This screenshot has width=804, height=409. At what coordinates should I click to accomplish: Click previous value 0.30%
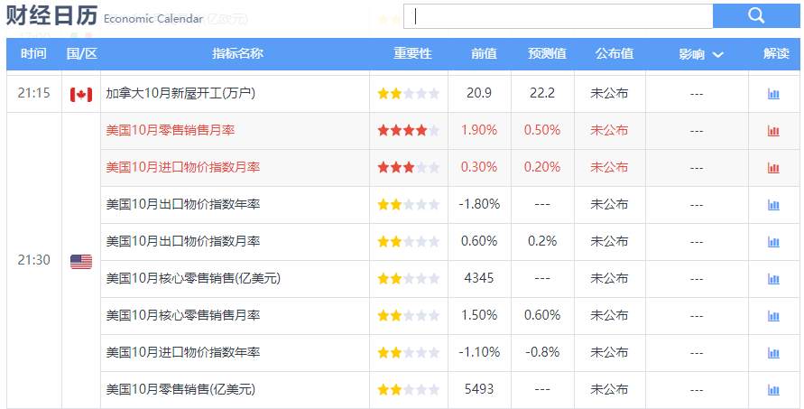(479, 167)
